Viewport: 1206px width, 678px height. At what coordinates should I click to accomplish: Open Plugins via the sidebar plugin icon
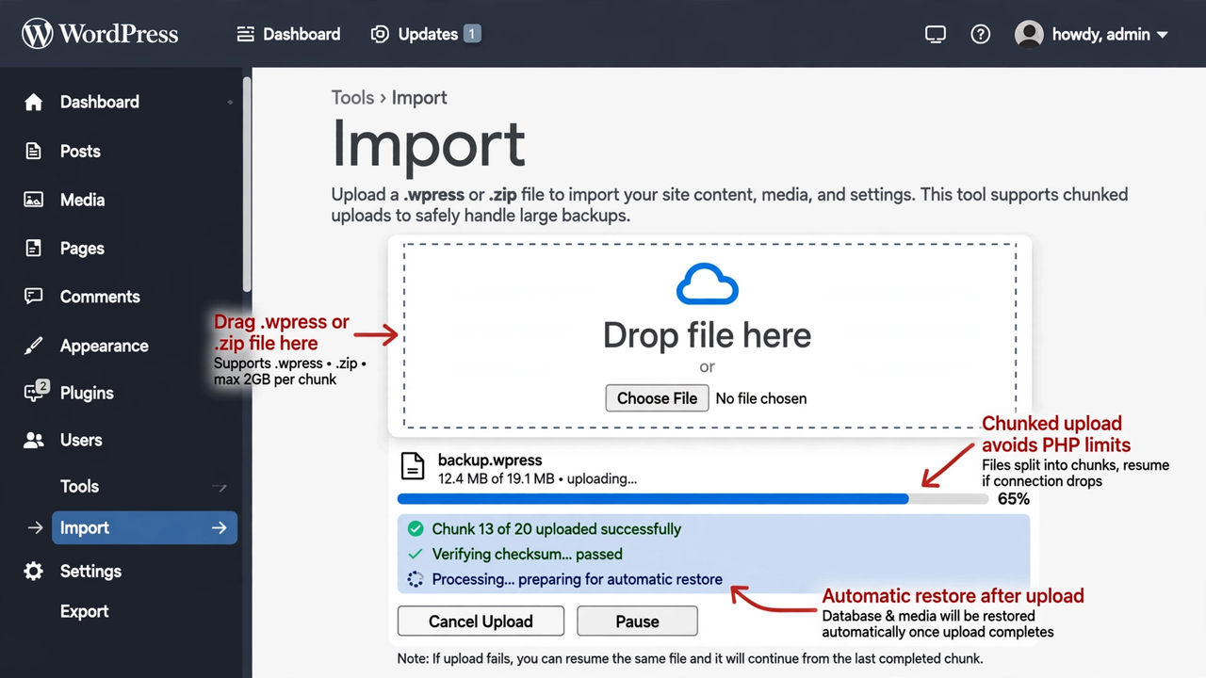(36, 392)
